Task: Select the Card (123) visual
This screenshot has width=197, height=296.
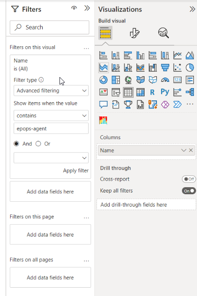Action: coord(177,80)
